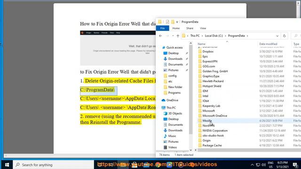Viewport: 301px width, 169px height.
Task: Click Local Disk (C:) breadcrumb
Action: click(214, 36)
